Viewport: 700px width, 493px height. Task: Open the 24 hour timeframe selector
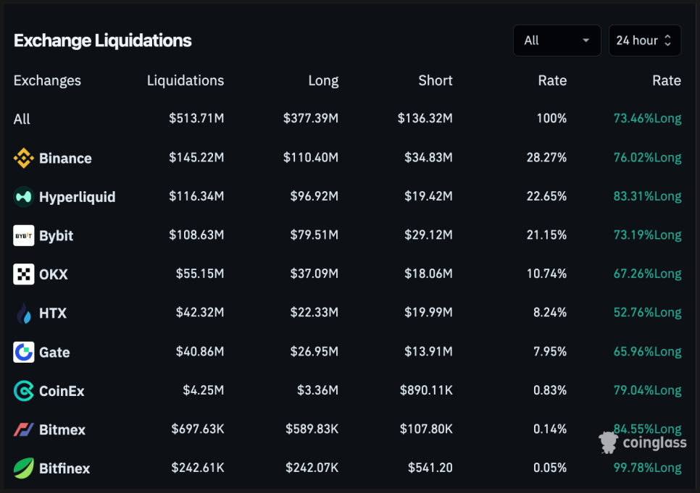(x=644, y=41)
